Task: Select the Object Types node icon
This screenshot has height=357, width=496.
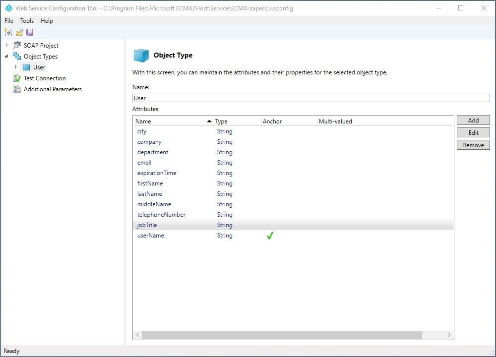Action: [17, 57]
